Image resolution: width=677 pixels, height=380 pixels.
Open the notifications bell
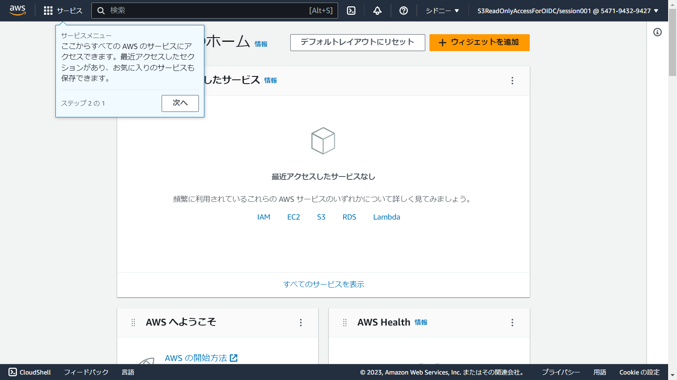click(x=377, y=11)
